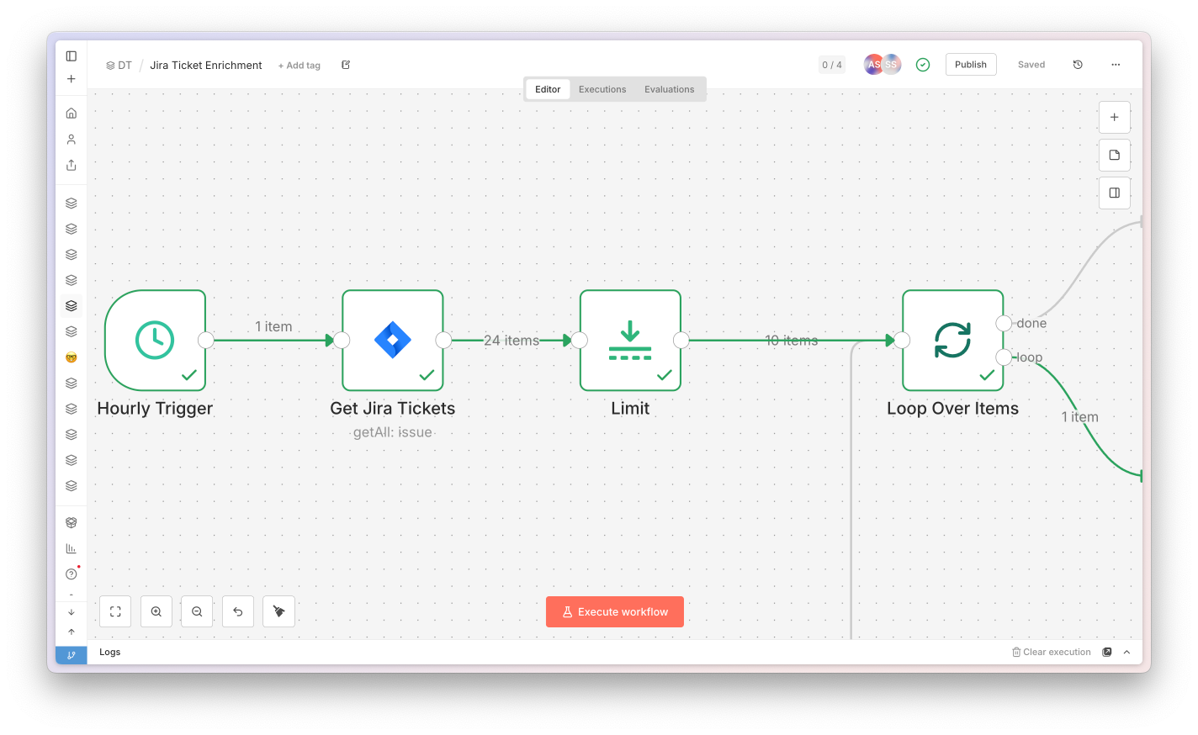Switch to the Evaluations tab

(670, 89)
